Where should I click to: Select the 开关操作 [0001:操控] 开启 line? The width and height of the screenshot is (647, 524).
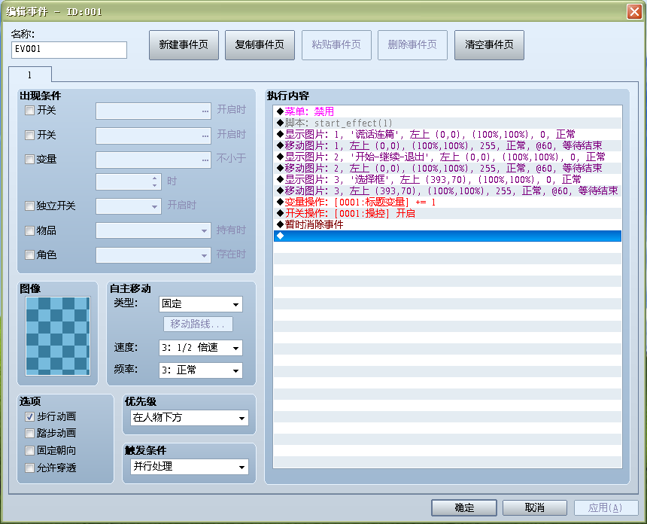(x=448, y=213)
